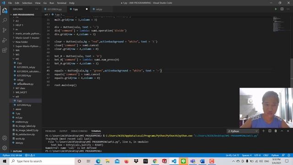Open the Selection menu
Viewport: 293px width, 165px height.
[x=27, y=3]
